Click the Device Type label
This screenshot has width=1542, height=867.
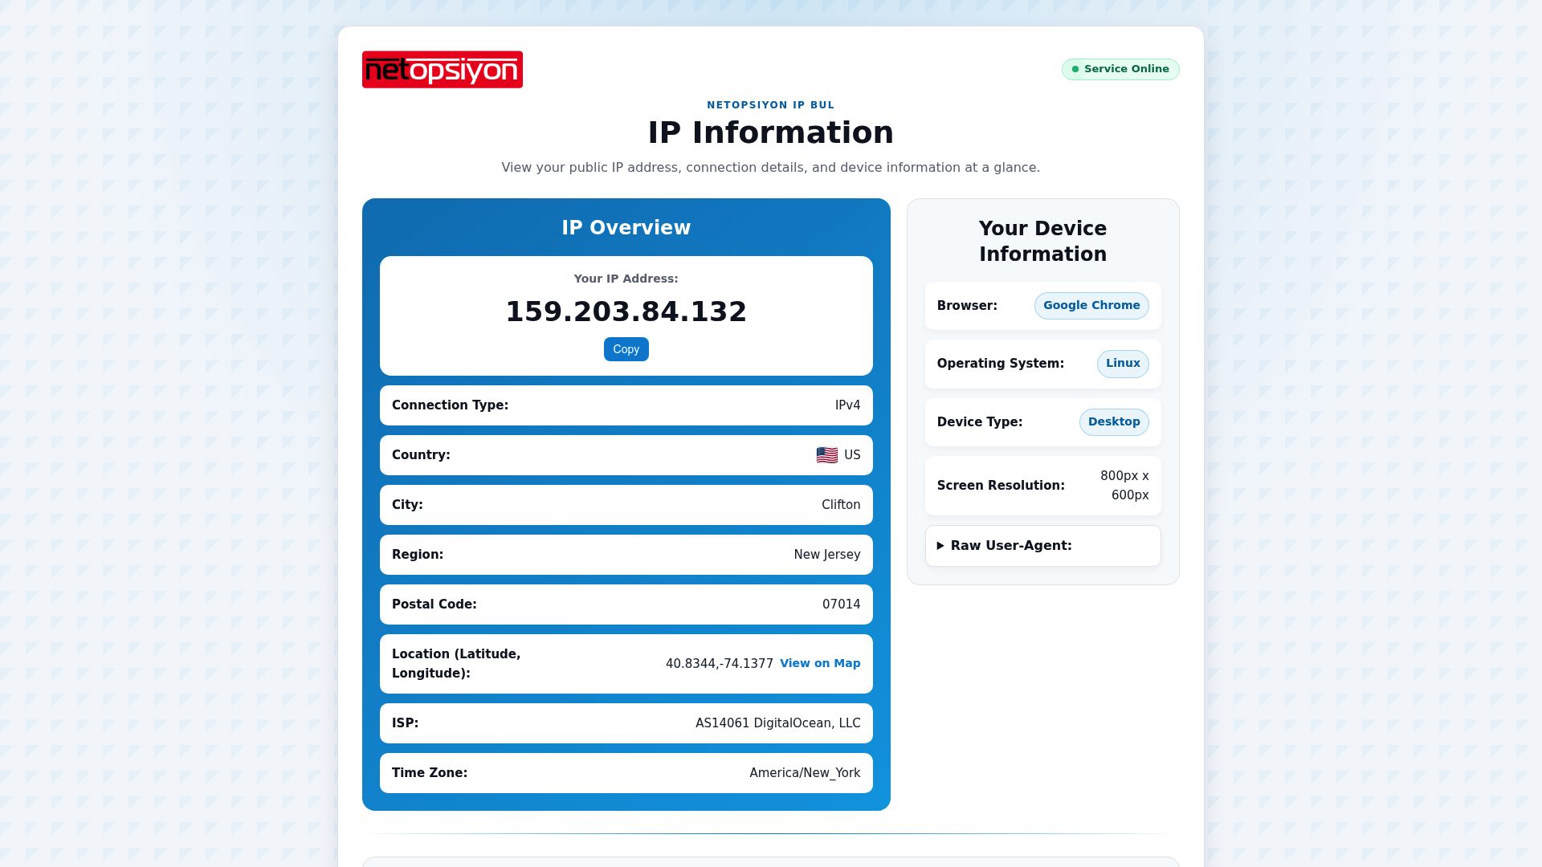(x=980, y=422)
